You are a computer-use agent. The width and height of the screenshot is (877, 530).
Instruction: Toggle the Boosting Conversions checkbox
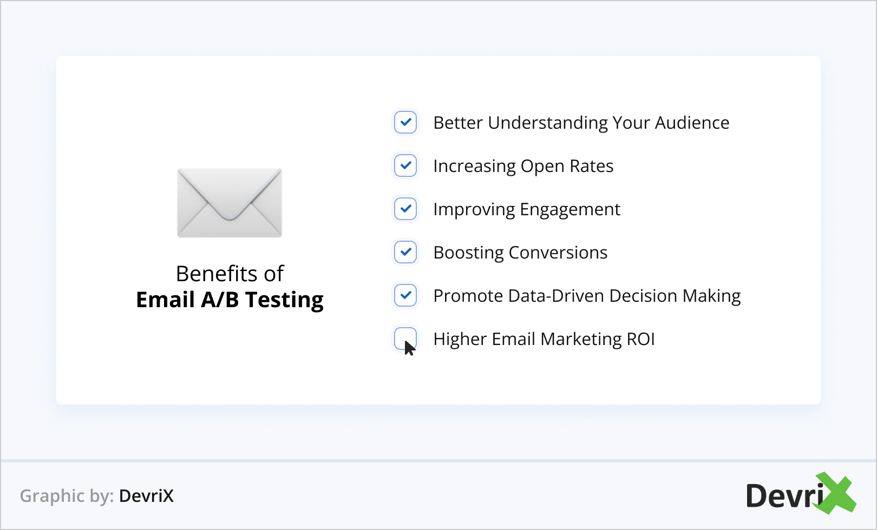405,252
